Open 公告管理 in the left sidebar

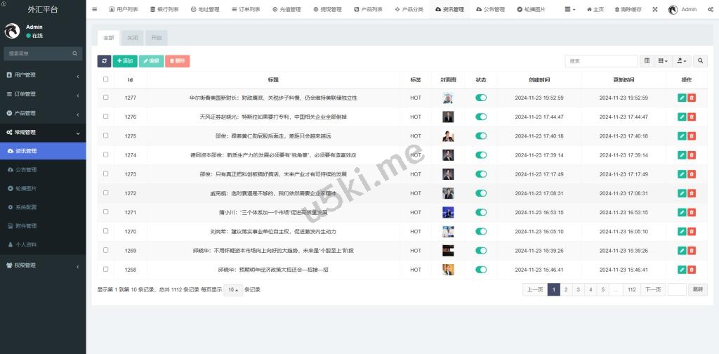[x=27, y=169]
